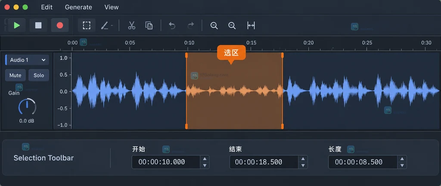This screenshot has width=441, height=186.
Task: Mute the Audio 1 track
Action: tap(15, 75)
